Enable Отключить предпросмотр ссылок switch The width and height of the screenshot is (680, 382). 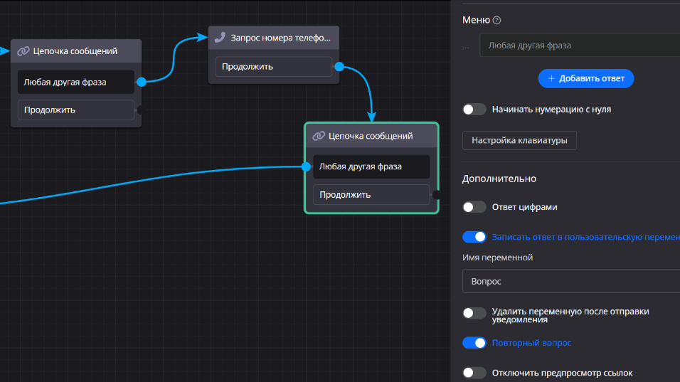(x=474, y=373)
